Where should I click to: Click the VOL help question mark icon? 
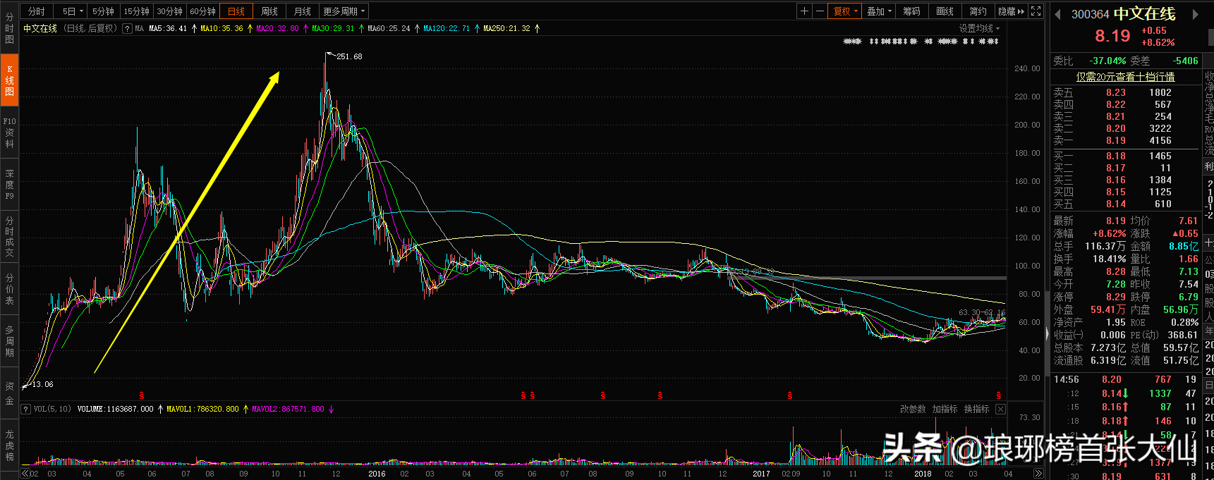pyautogui.click(x=26, y=409)
